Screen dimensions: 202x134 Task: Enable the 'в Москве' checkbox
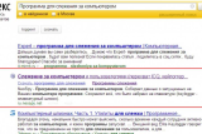pos(54,14)
